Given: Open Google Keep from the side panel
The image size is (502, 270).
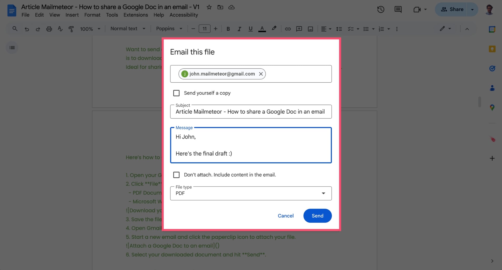Looking at the screenshot, I should pos(492,49).
